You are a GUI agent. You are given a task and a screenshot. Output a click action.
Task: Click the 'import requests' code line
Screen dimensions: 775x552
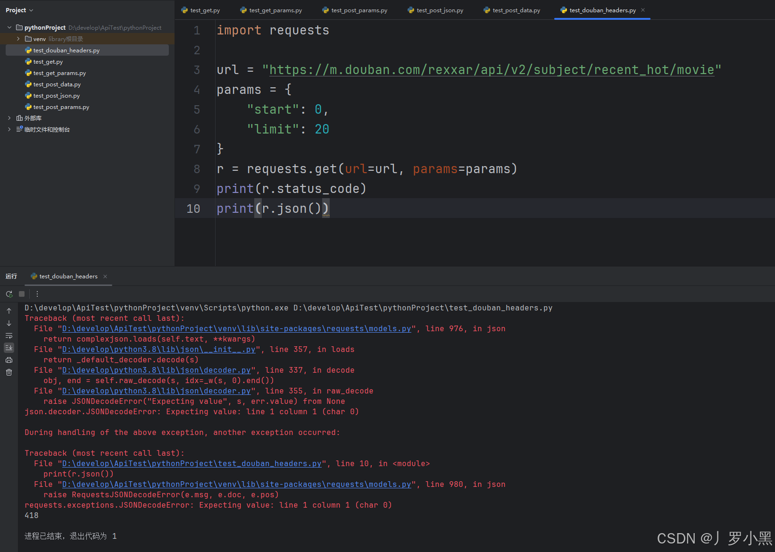(x=273, y=30)
